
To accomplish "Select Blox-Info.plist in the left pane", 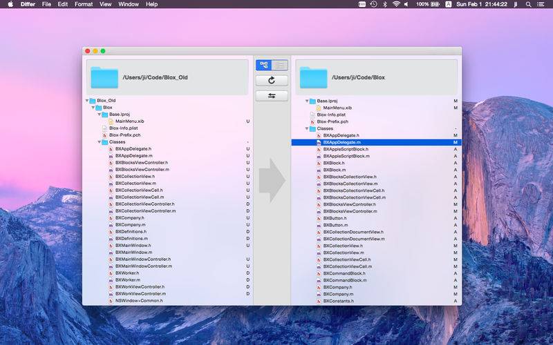I will point(124,128).
